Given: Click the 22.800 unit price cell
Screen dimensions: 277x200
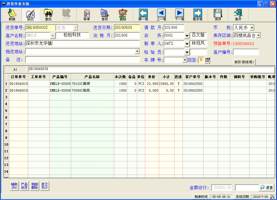Looking at the screenshot, I should coord(152,84).
